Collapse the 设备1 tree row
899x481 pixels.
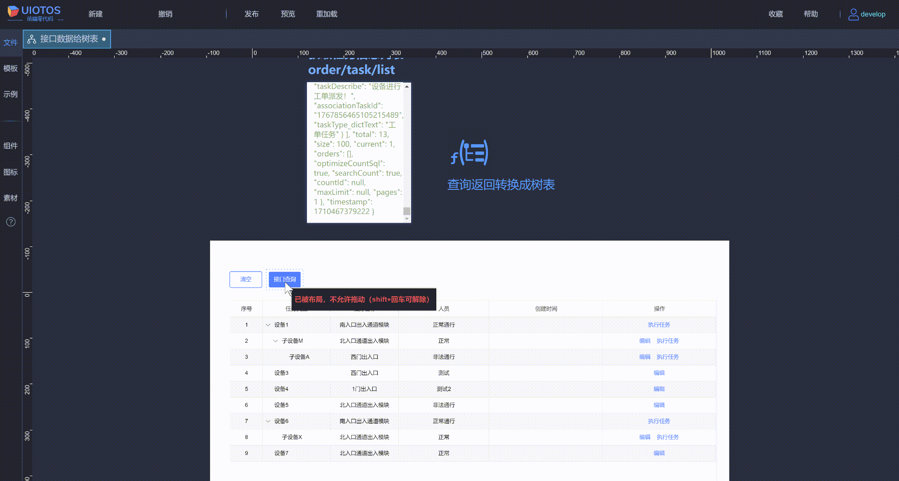pyautogui.click(x=268, y=324)
